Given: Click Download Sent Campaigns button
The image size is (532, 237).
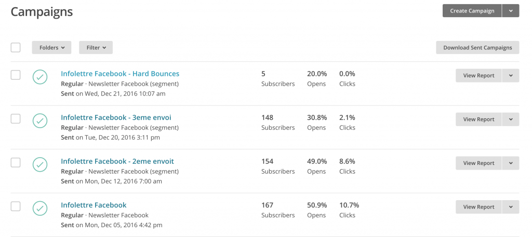Looking at the screenshot, I should click(x=477, y=48).
